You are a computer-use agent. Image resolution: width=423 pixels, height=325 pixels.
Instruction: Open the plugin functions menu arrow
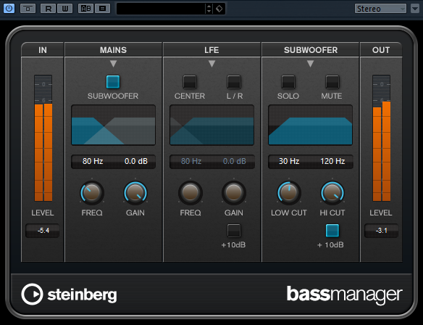[415, 9]
